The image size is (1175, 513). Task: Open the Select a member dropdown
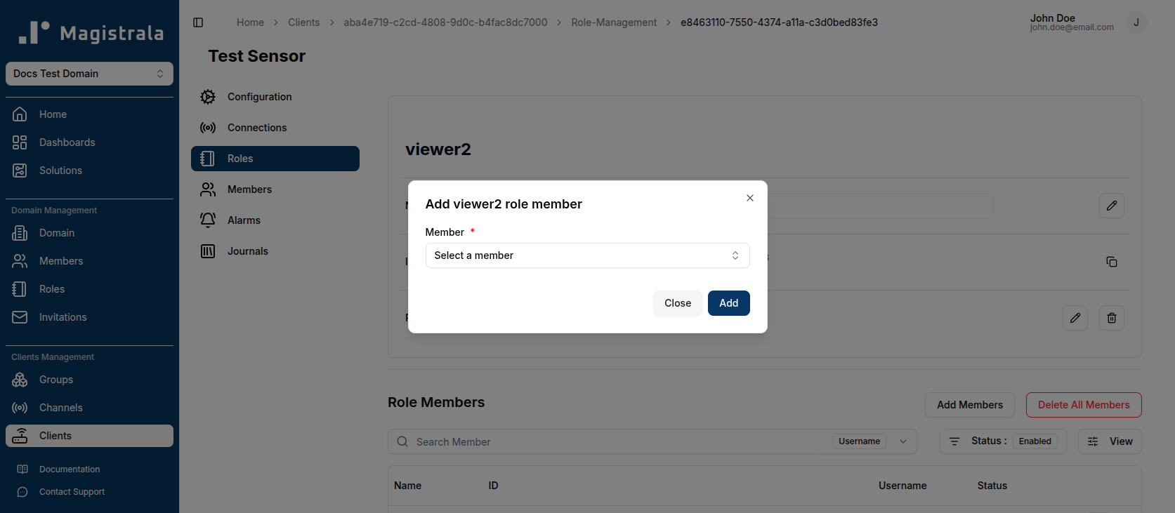tap(587, 255)
